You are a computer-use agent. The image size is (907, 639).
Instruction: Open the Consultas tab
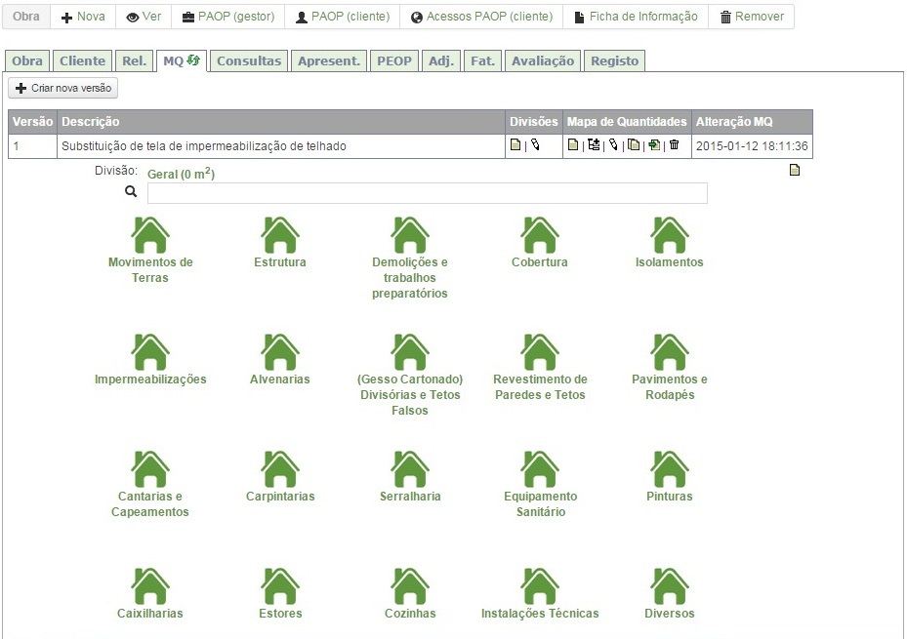[x=249, y=60]
